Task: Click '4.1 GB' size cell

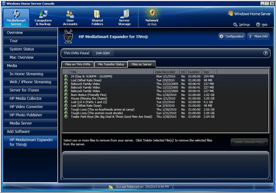Action: [208, 102]
